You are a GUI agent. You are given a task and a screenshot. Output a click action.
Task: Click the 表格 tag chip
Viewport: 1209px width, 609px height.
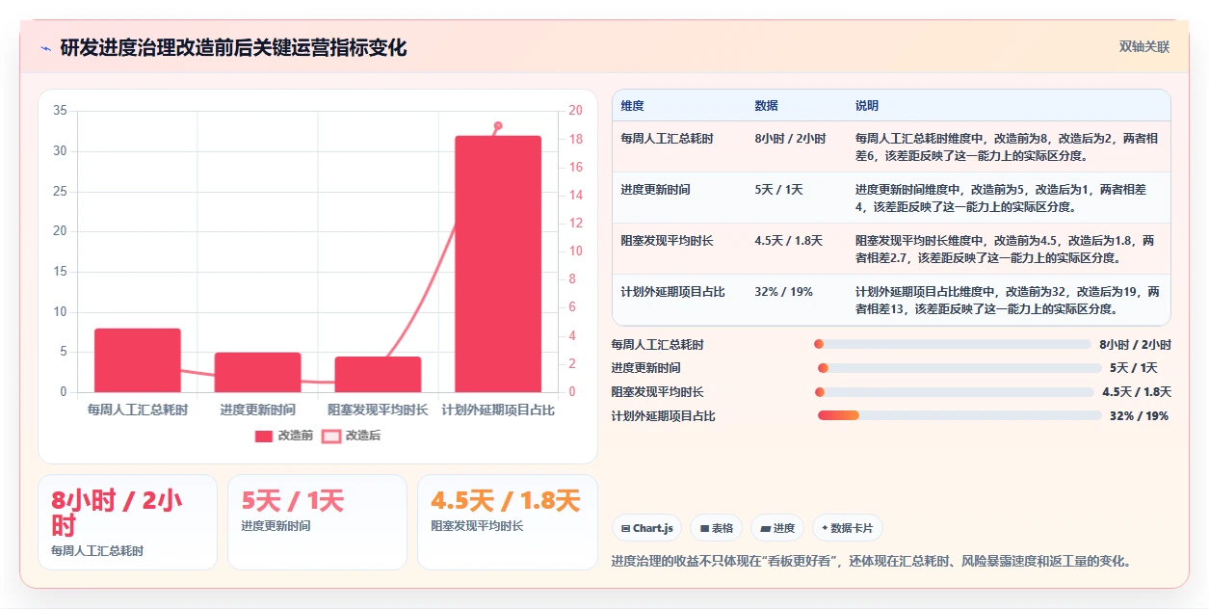pyautogui.click(x=716, y=528)
